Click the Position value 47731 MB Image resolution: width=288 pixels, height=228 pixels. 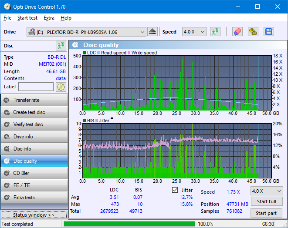tap(237, 204)
